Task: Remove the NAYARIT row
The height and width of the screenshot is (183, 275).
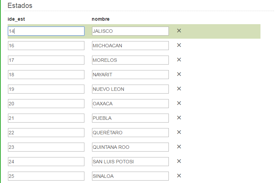Action: [179, 74]
